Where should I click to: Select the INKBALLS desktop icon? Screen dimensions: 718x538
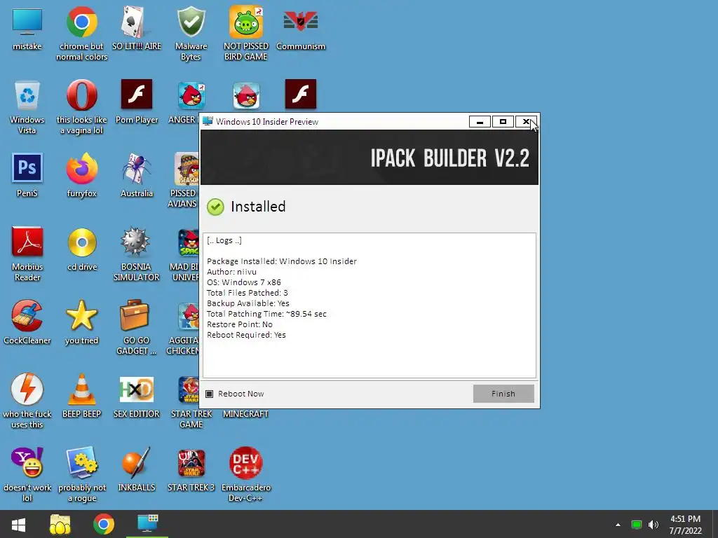click(137, 462)
